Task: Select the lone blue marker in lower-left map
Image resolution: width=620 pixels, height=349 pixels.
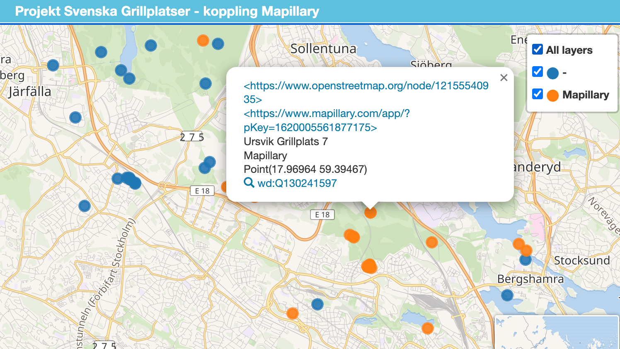Action: (x=85, y=206)
